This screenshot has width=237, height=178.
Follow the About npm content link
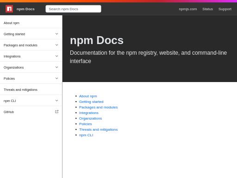tap(88, 96)
